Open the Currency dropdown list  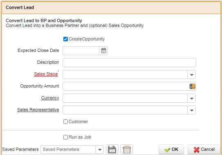tap(192, 98)
